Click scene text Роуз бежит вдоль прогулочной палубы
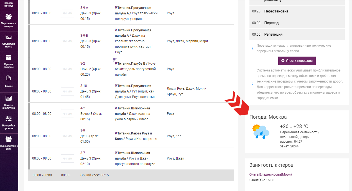The width and height of the screenshot is (352, 191). coord(136,69)
